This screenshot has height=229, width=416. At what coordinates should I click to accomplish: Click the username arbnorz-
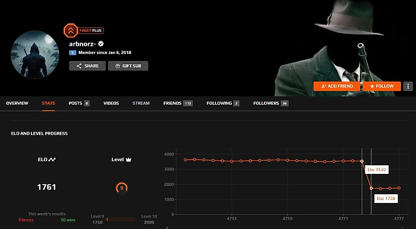point(83,44)
